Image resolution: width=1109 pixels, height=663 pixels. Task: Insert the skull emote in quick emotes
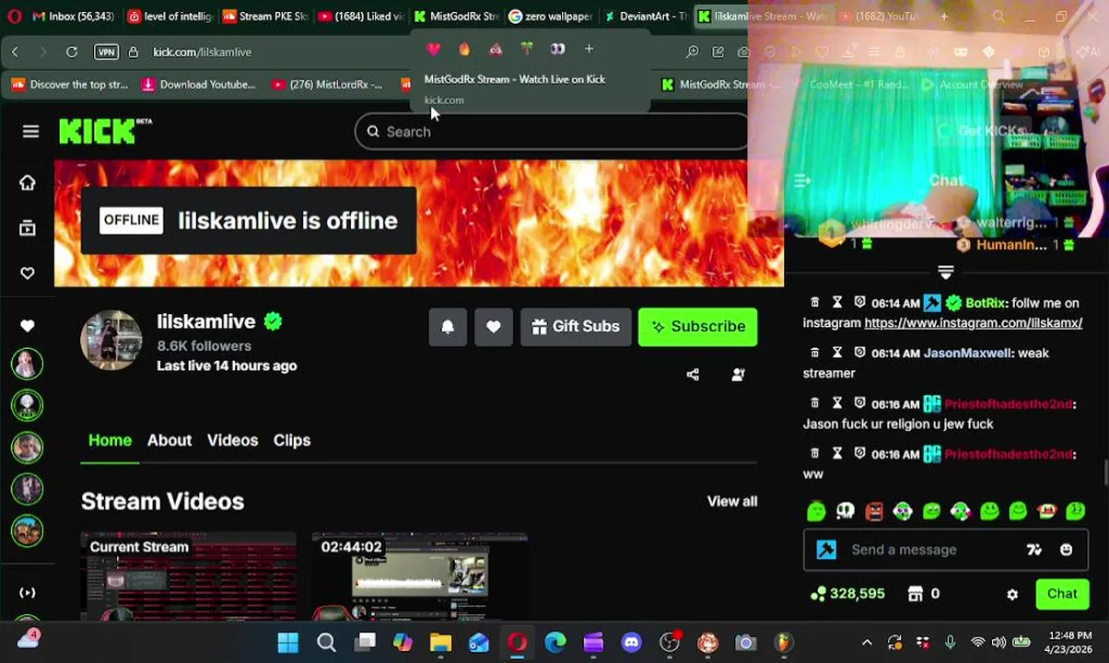846,511
